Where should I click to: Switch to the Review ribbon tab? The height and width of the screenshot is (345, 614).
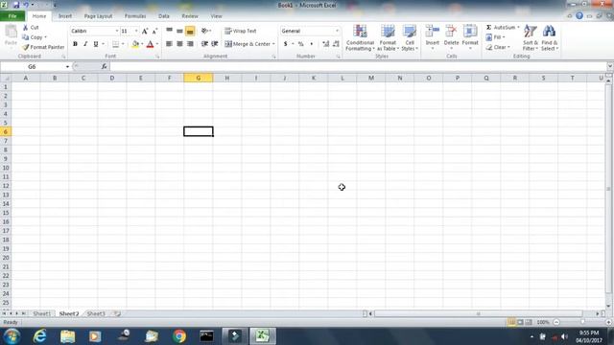point(190,16)
